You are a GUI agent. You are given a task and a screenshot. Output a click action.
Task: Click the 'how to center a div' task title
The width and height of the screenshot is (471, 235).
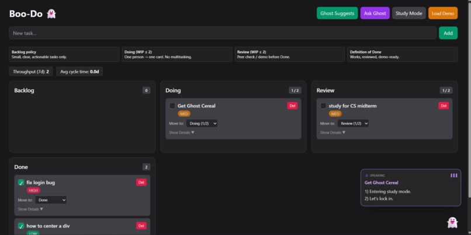tap(48, 226)
